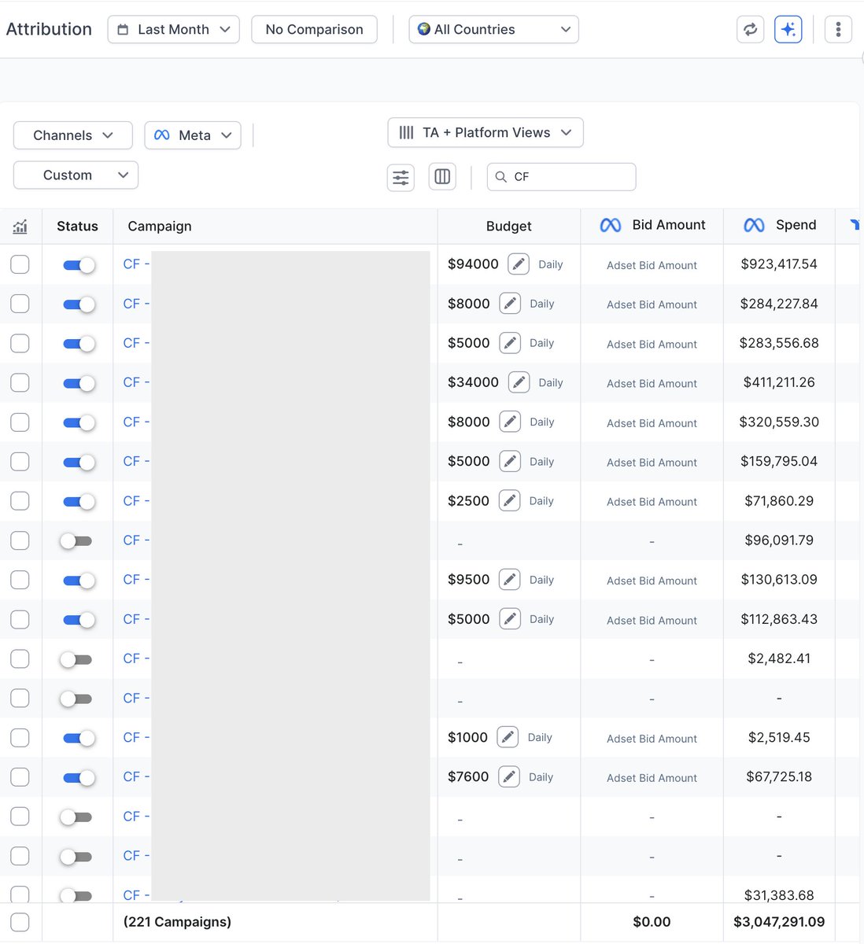
Task: Edit budget pencil in $112,863.43 spend row
Action: pyautogui.click(x=509, y=619)
